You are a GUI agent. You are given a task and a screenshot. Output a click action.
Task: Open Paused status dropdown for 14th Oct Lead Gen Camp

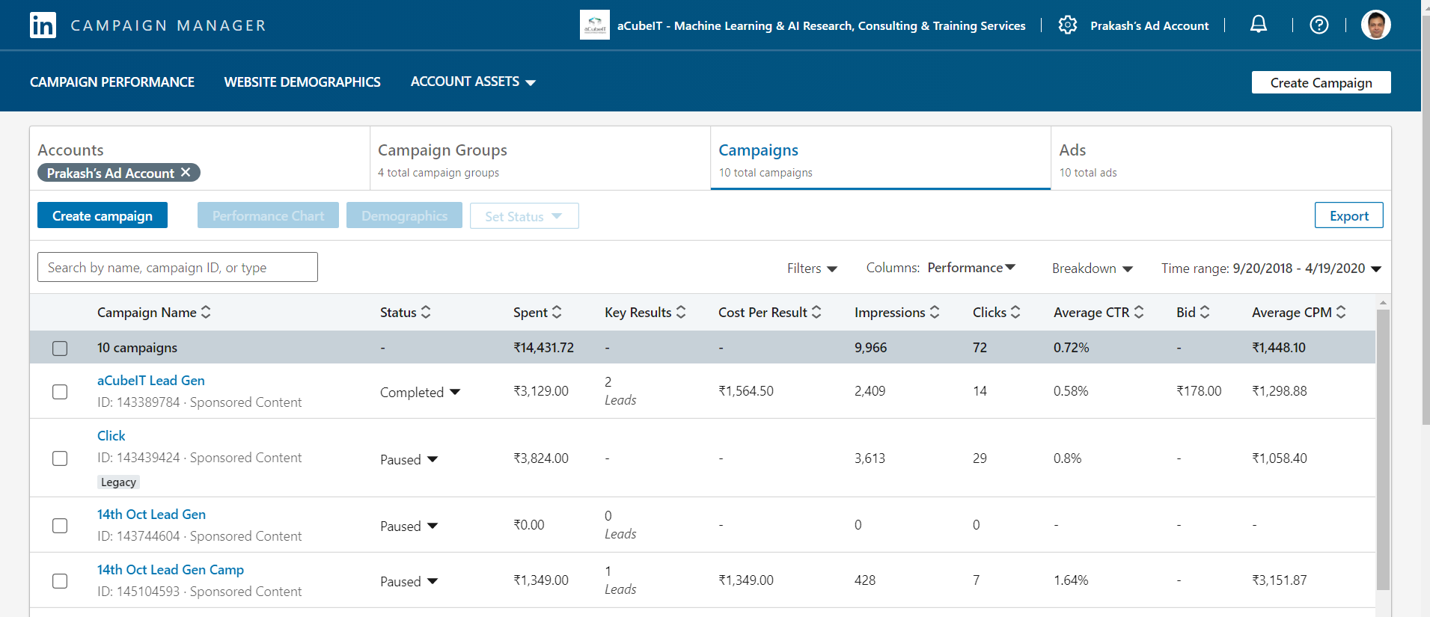[x=409, y=582]
